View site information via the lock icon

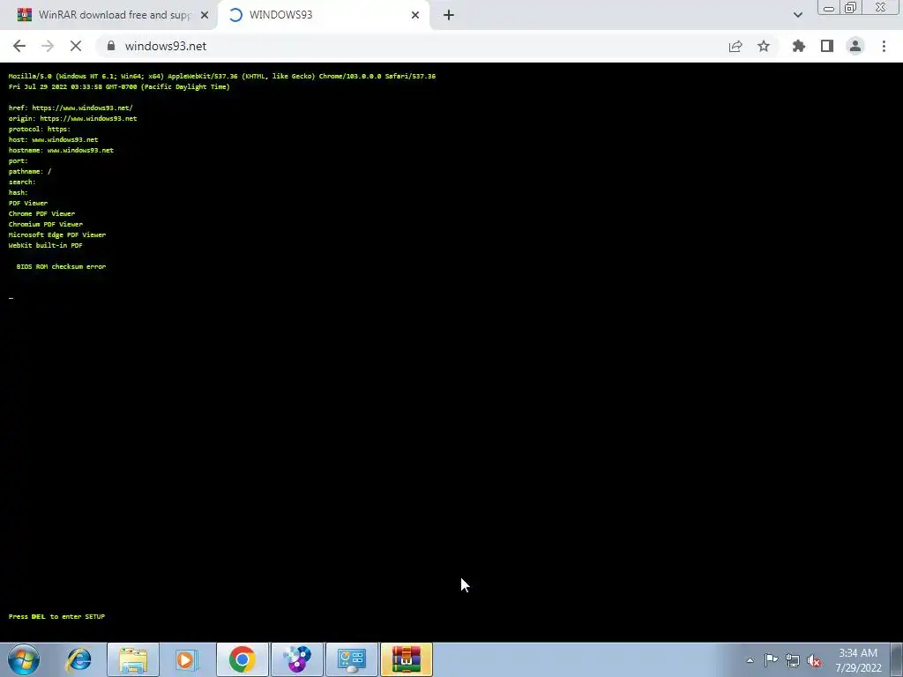coord(111,46)
